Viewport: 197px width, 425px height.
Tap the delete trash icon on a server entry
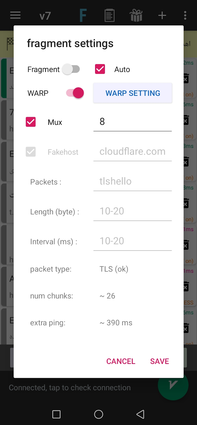[186, 79]
